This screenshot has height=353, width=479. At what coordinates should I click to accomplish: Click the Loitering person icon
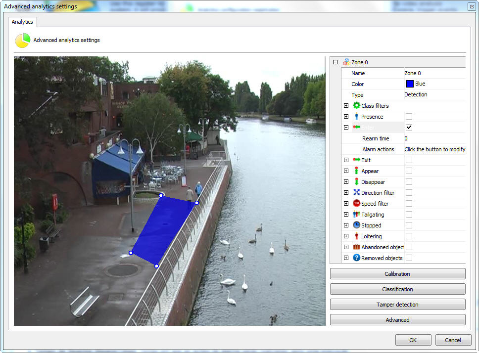click(x=356, y=236)
